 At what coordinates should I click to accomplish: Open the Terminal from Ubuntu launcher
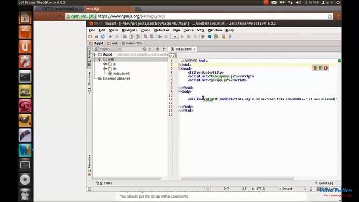tap(25, 76)
